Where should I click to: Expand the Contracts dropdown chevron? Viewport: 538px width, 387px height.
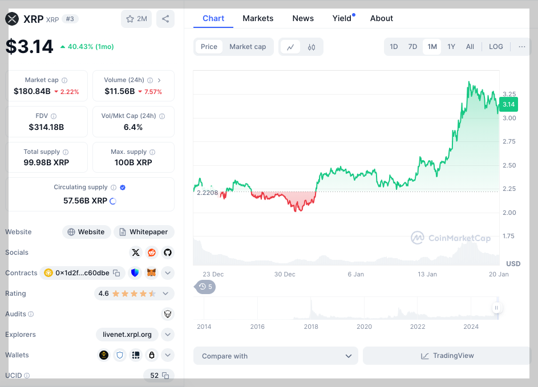(168, 273)
